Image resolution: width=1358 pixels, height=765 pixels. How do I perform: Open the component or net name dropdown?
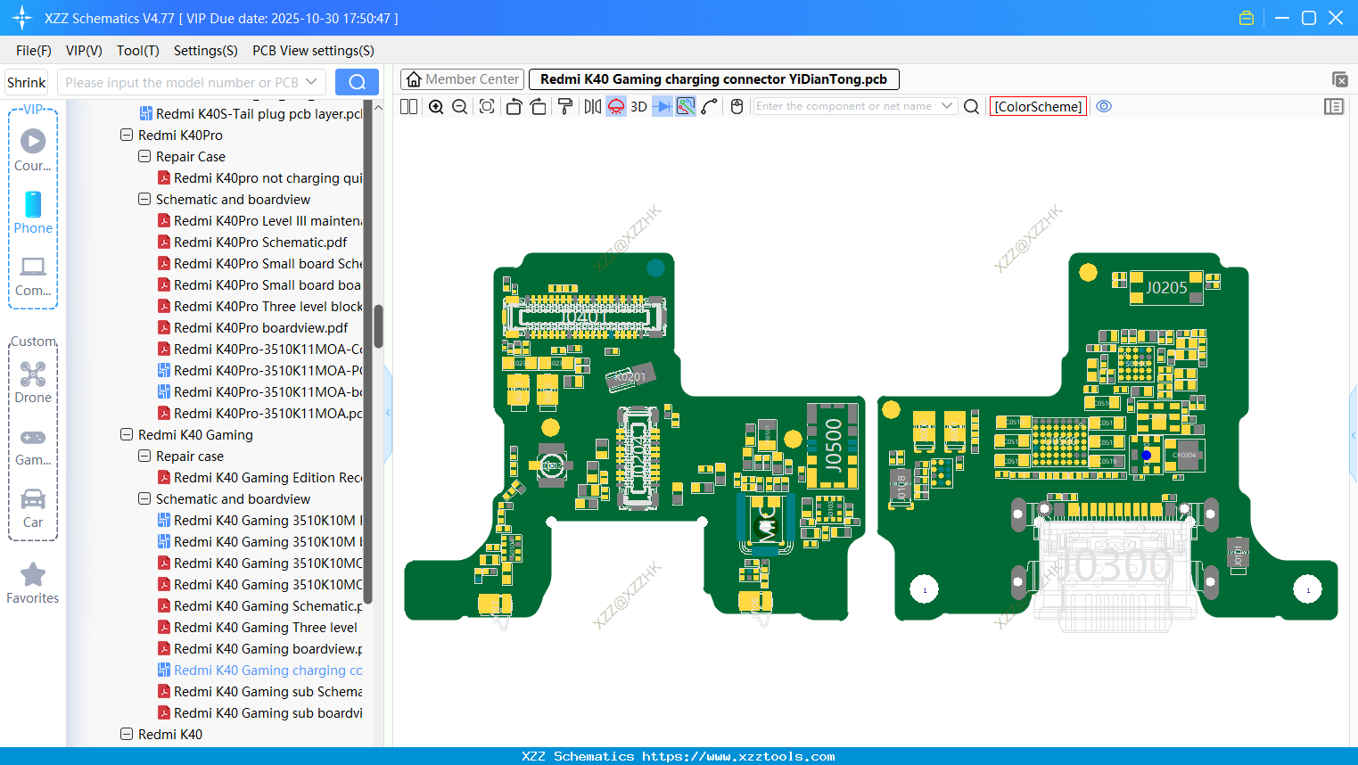coord(947,106)
